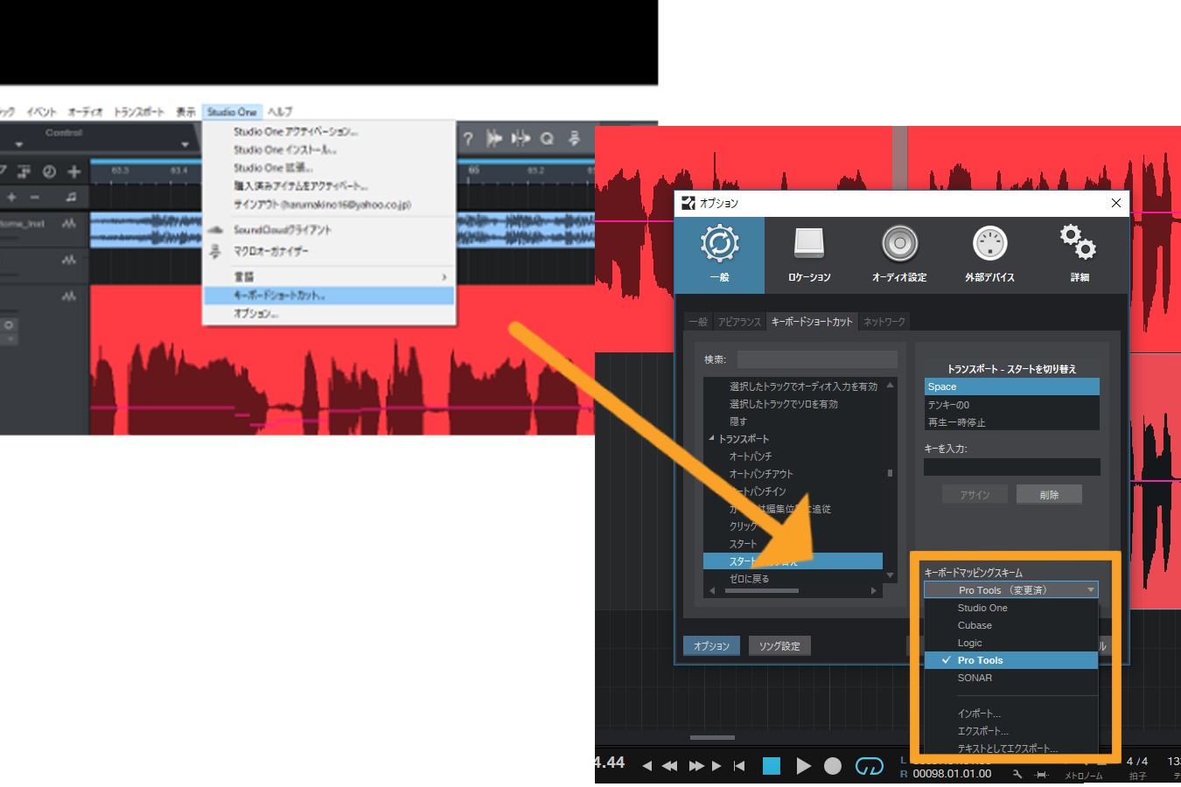The image size is (1181, 787).
Task: Open the キーボードマッピングスキーム Pro Tools dropdown
Action: coord(1011,590)
